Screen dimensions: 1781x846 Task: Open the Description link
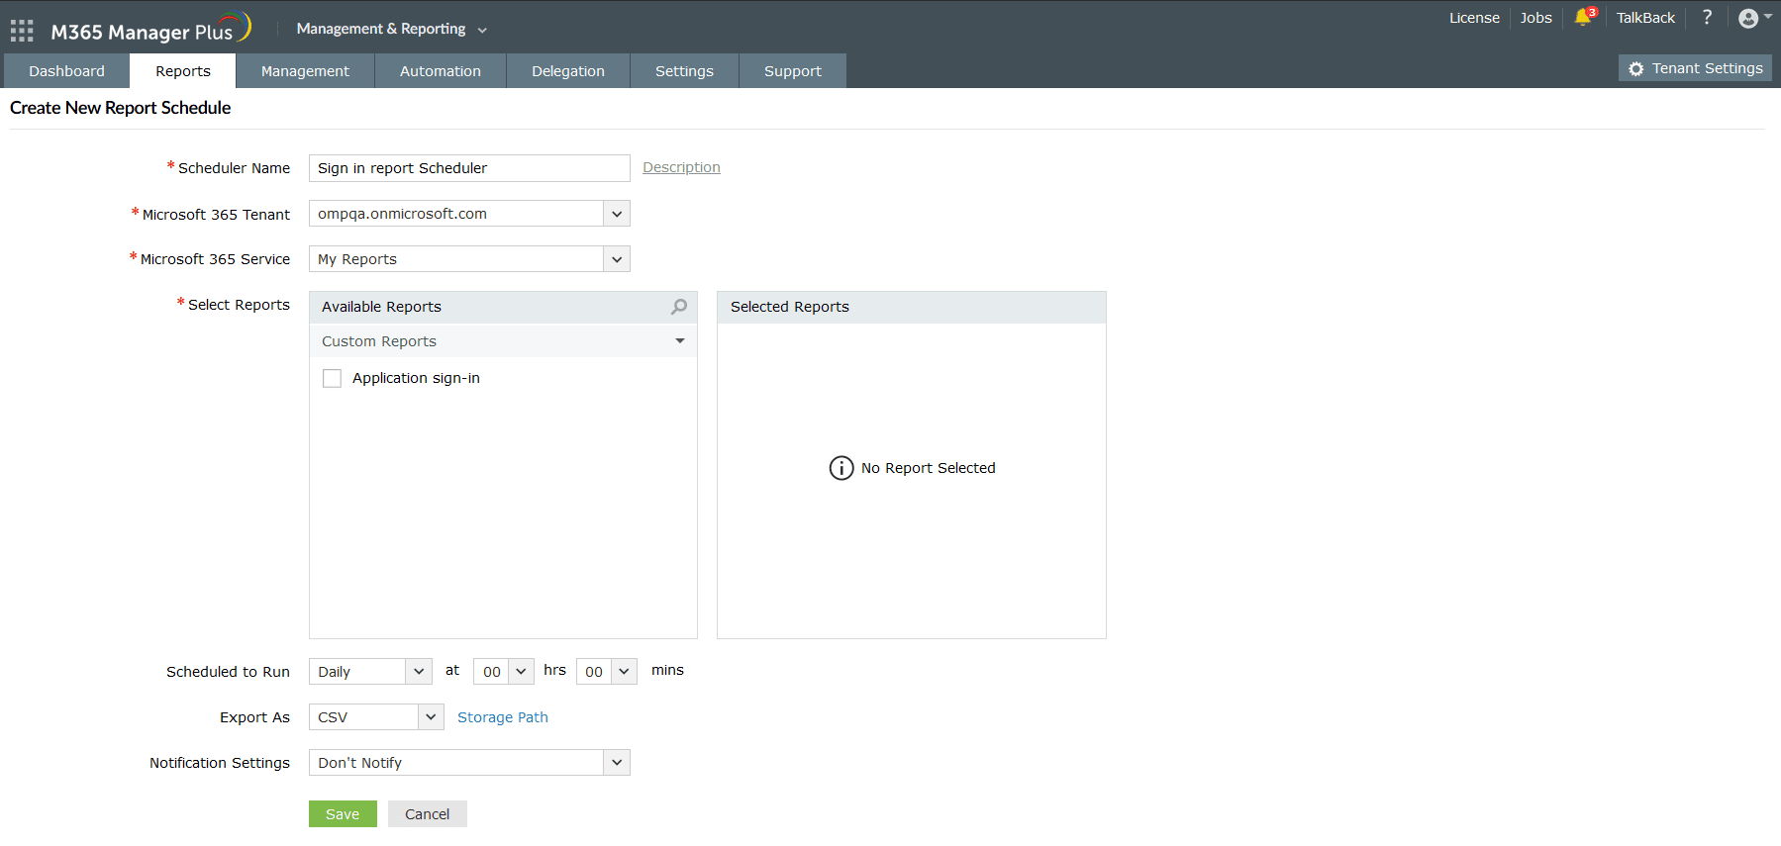(x=681, y=167)
